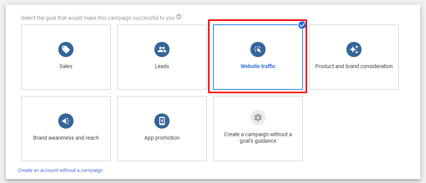Screen dimensions: 426x183
Task: Open Create an account without a campaign link
Action: [60, 170]
